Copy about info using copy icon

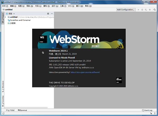click(43, 52)
